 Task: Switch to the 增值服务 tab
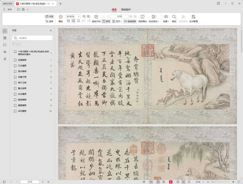click(x=126, y=9)
